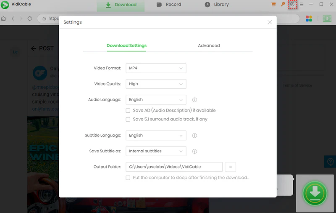Click the browser address bar
This screenshot has width=336, height=213.
pos(168,19)
